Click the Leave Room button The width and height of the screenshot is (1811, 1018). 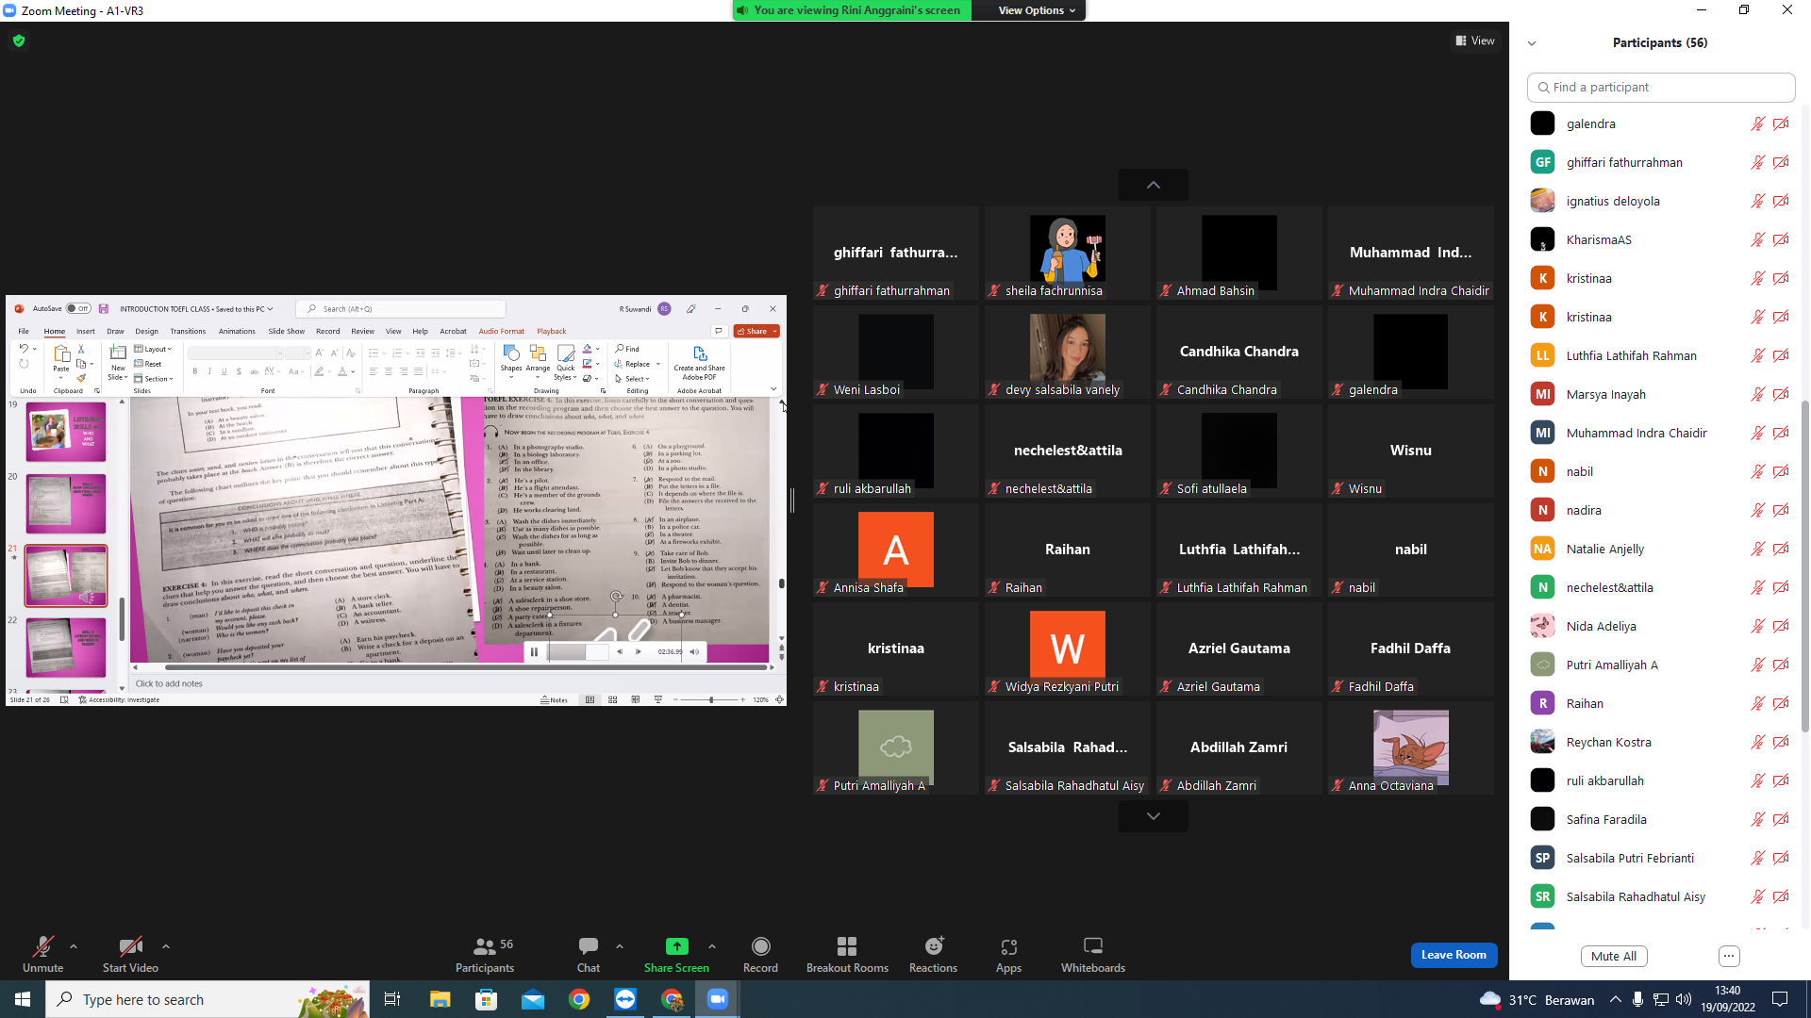[x=1454, y=955]
